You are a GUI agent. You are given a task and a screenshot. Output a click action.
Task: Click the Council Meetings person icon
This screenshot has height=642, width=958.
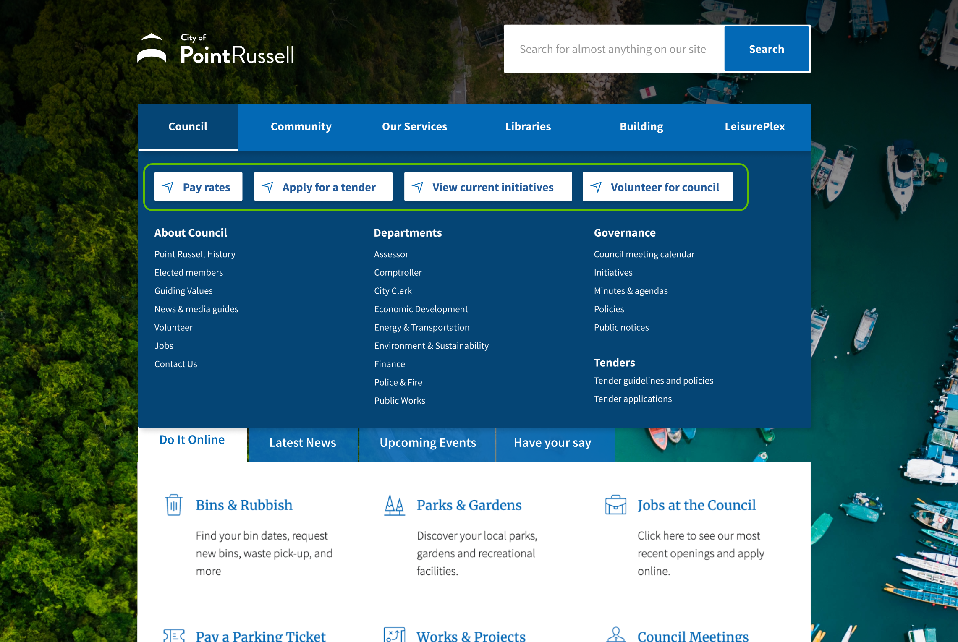click(x=615, y=634)
